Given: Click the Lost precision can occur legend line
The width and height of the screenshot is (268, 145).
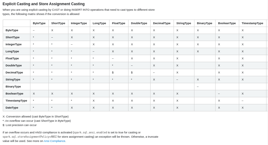Looking at the screenshot, I should [x=20, y=125].
